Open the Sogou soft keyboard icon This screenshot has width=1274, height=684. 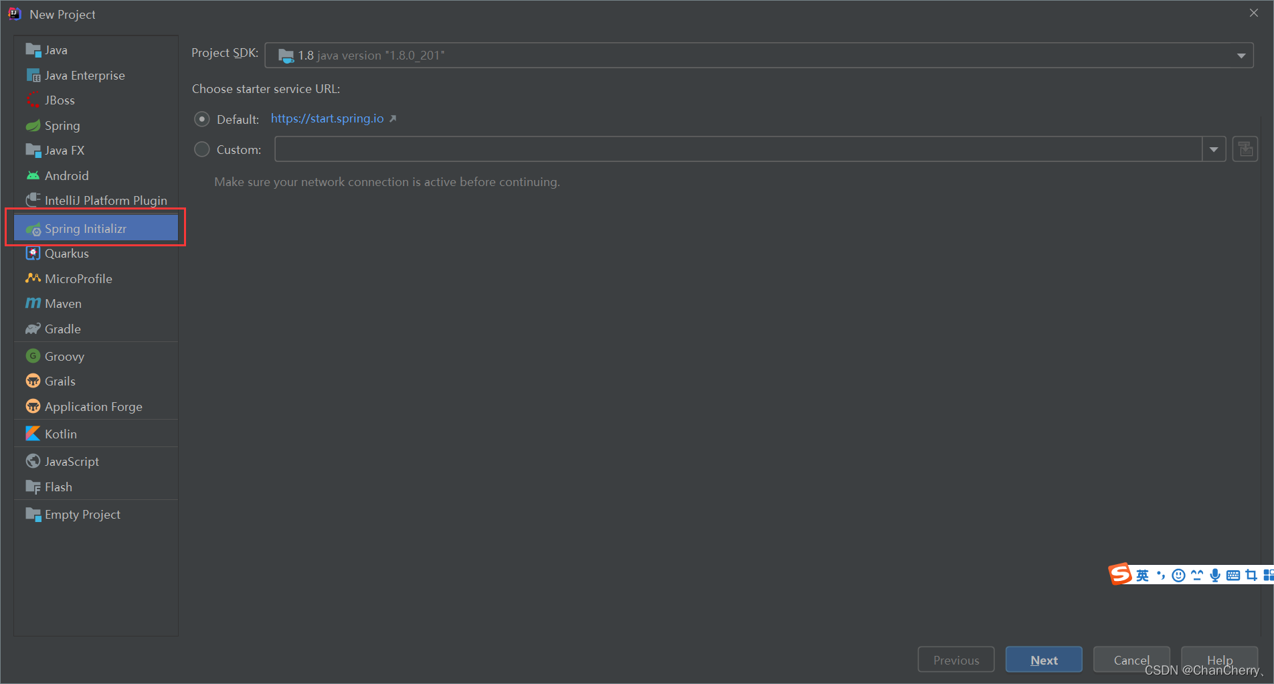(1233, 576)
